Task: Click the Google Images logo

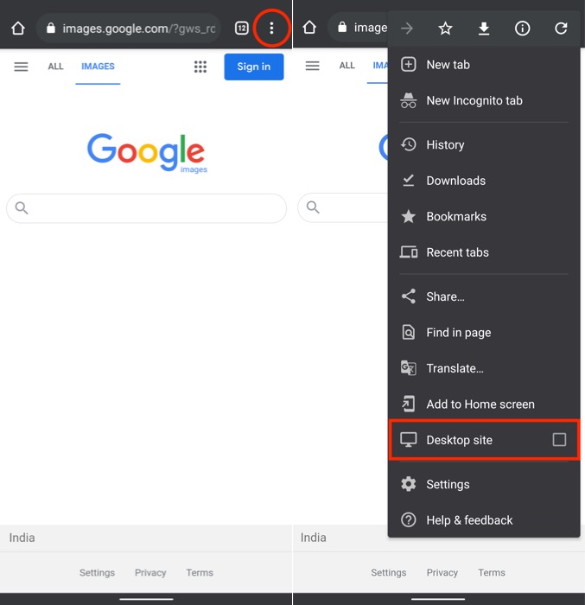Action: point(146,152)
